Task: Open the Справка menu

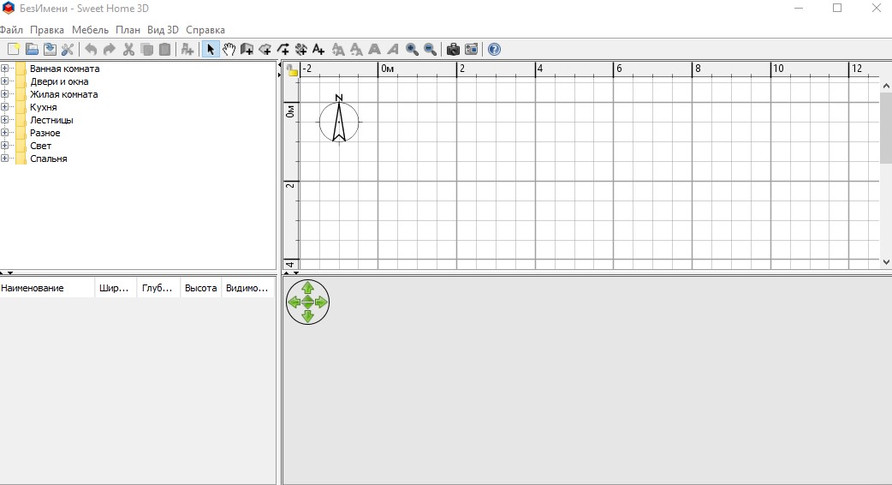Action: 205,30
